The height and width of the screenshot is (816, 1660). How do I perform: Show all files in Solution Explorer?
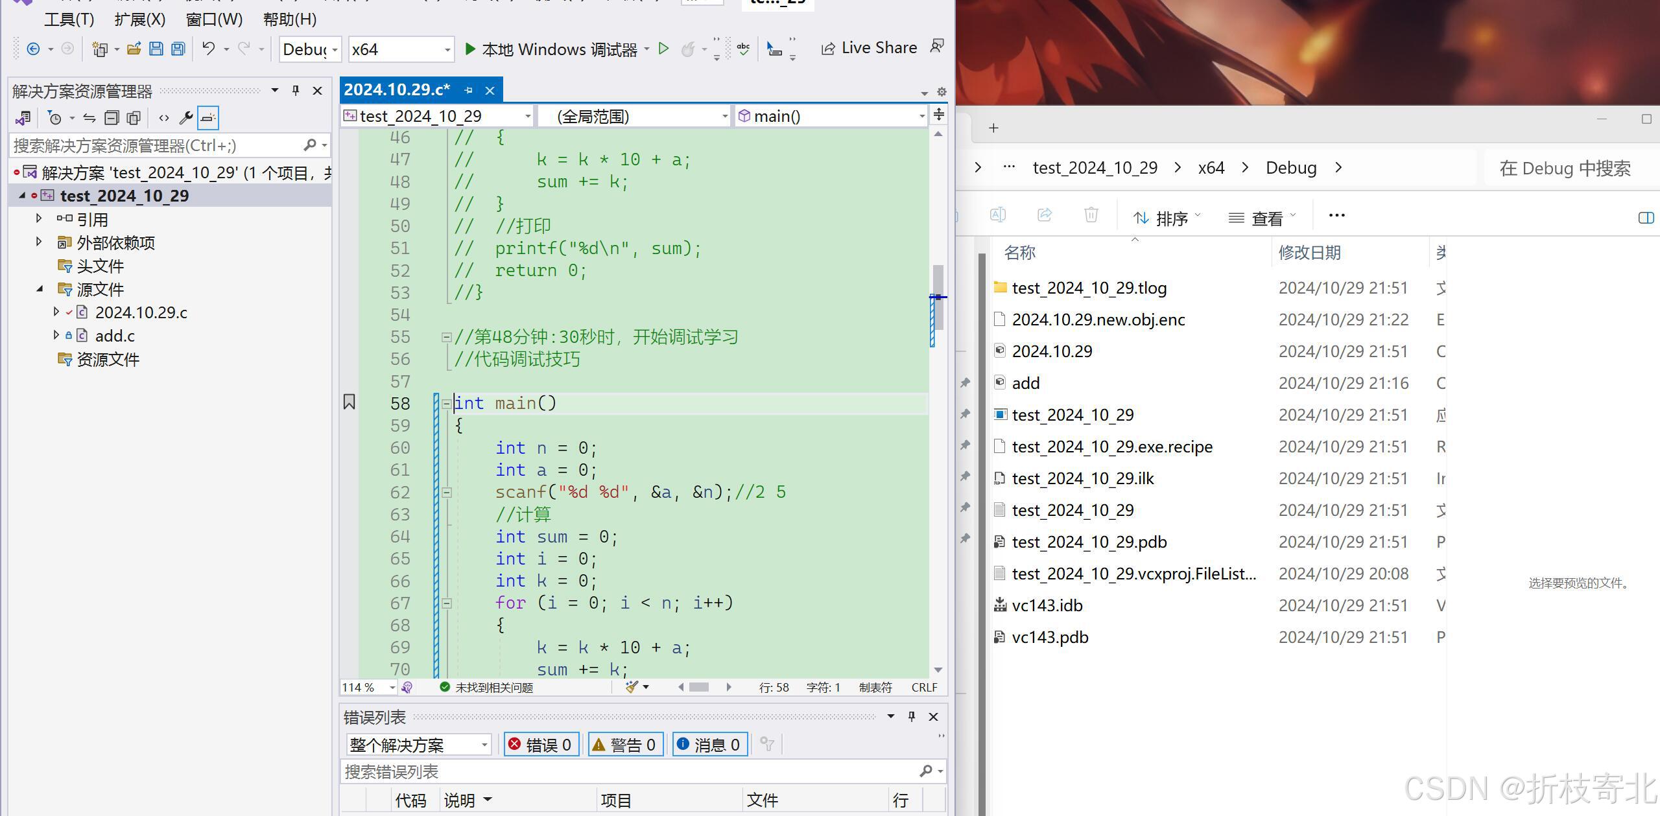coord(134,118)
